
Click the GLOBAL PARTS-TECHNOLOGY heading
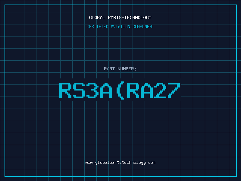(x=120, y=17)
